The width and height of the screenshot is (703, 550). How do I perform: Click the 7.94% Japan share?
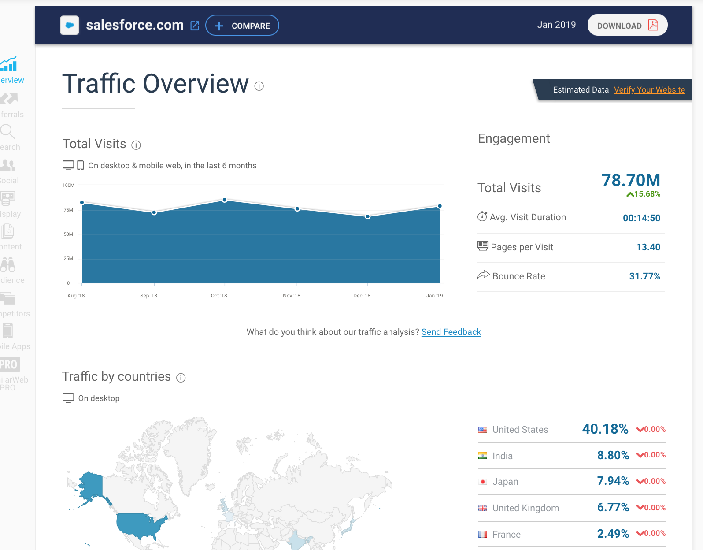pyautogui.click(x=613, y=481)
